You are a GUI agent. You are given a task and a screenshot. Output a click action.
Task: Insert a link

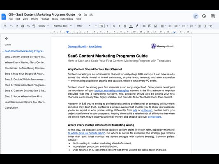pyautogui.click(x=144, y=26)
